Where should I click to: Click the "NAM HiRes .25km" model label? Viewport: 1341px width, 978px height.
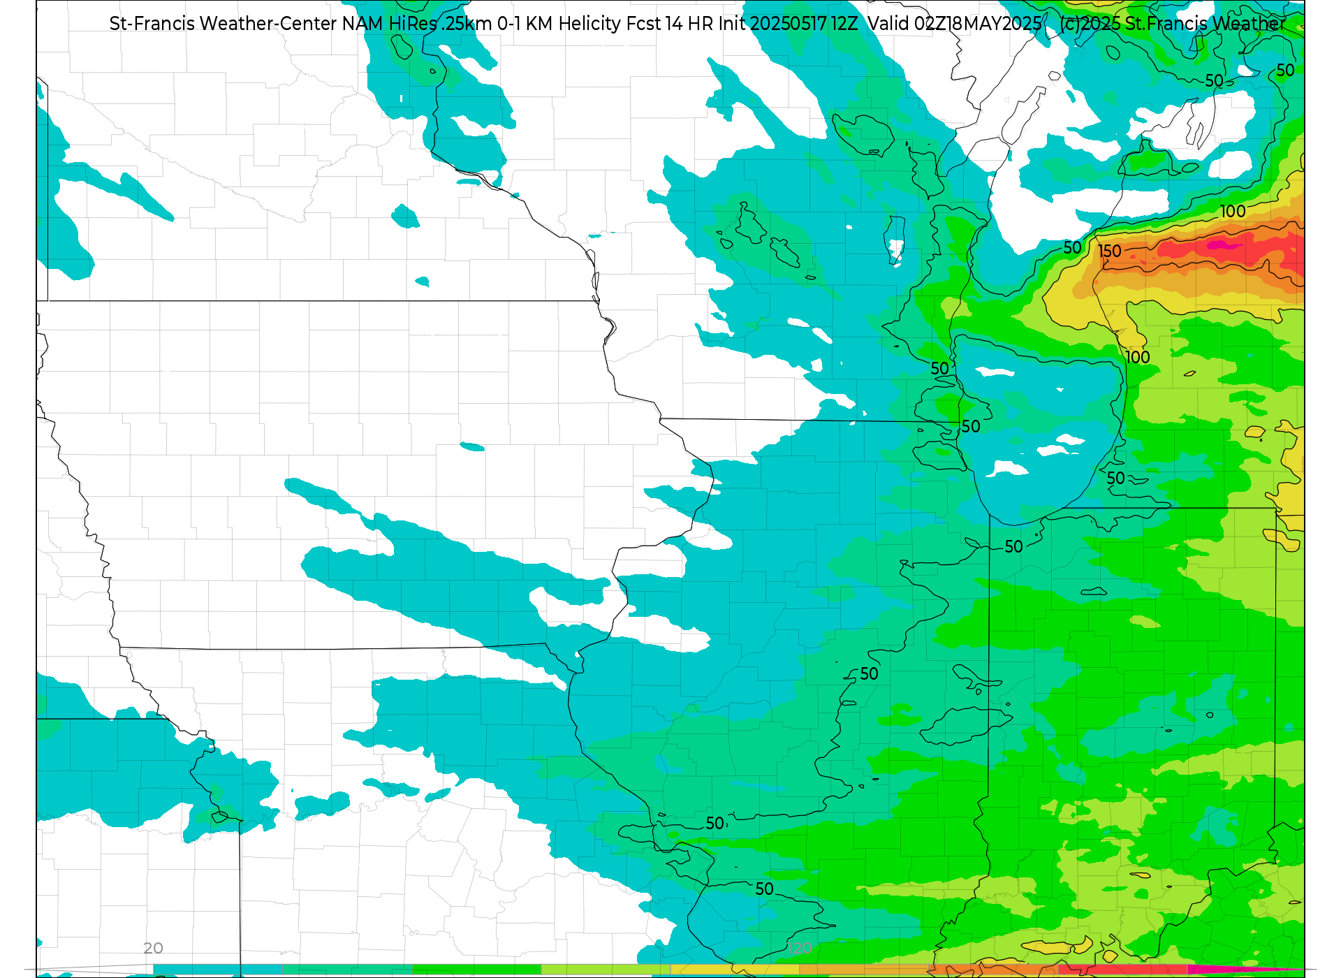[x=417, y=24]
